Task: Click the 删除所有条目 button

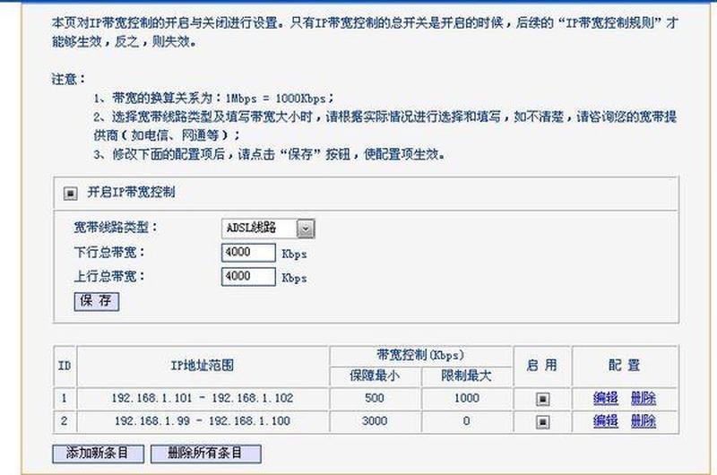Action: (206, 453)
